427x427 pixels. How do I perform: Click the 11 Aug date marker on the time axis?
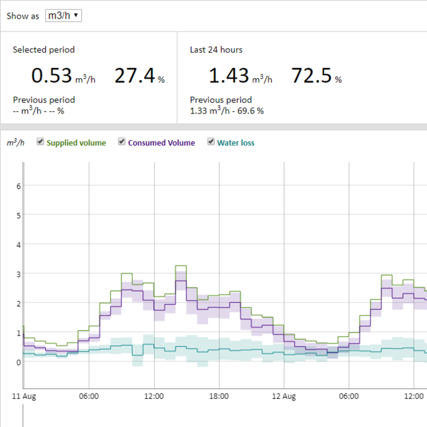(24, 396)
